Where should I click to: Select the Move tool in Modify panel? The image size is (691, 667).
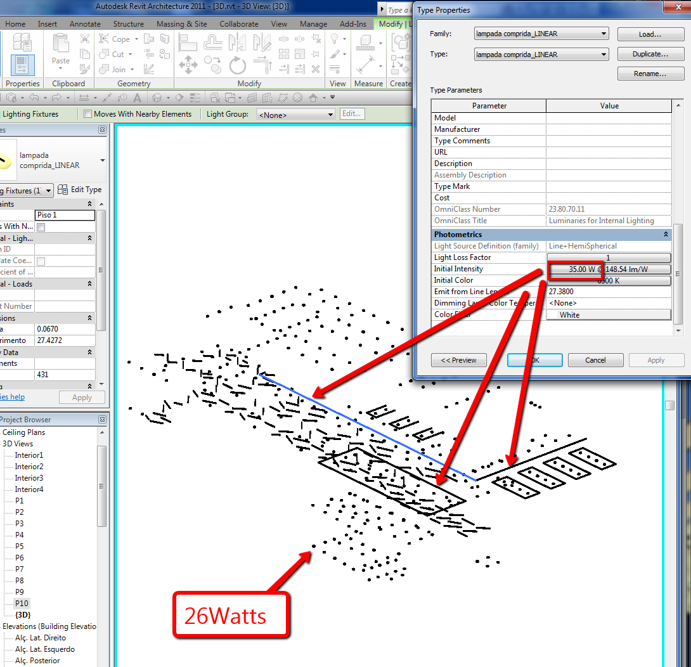[188, 64]
